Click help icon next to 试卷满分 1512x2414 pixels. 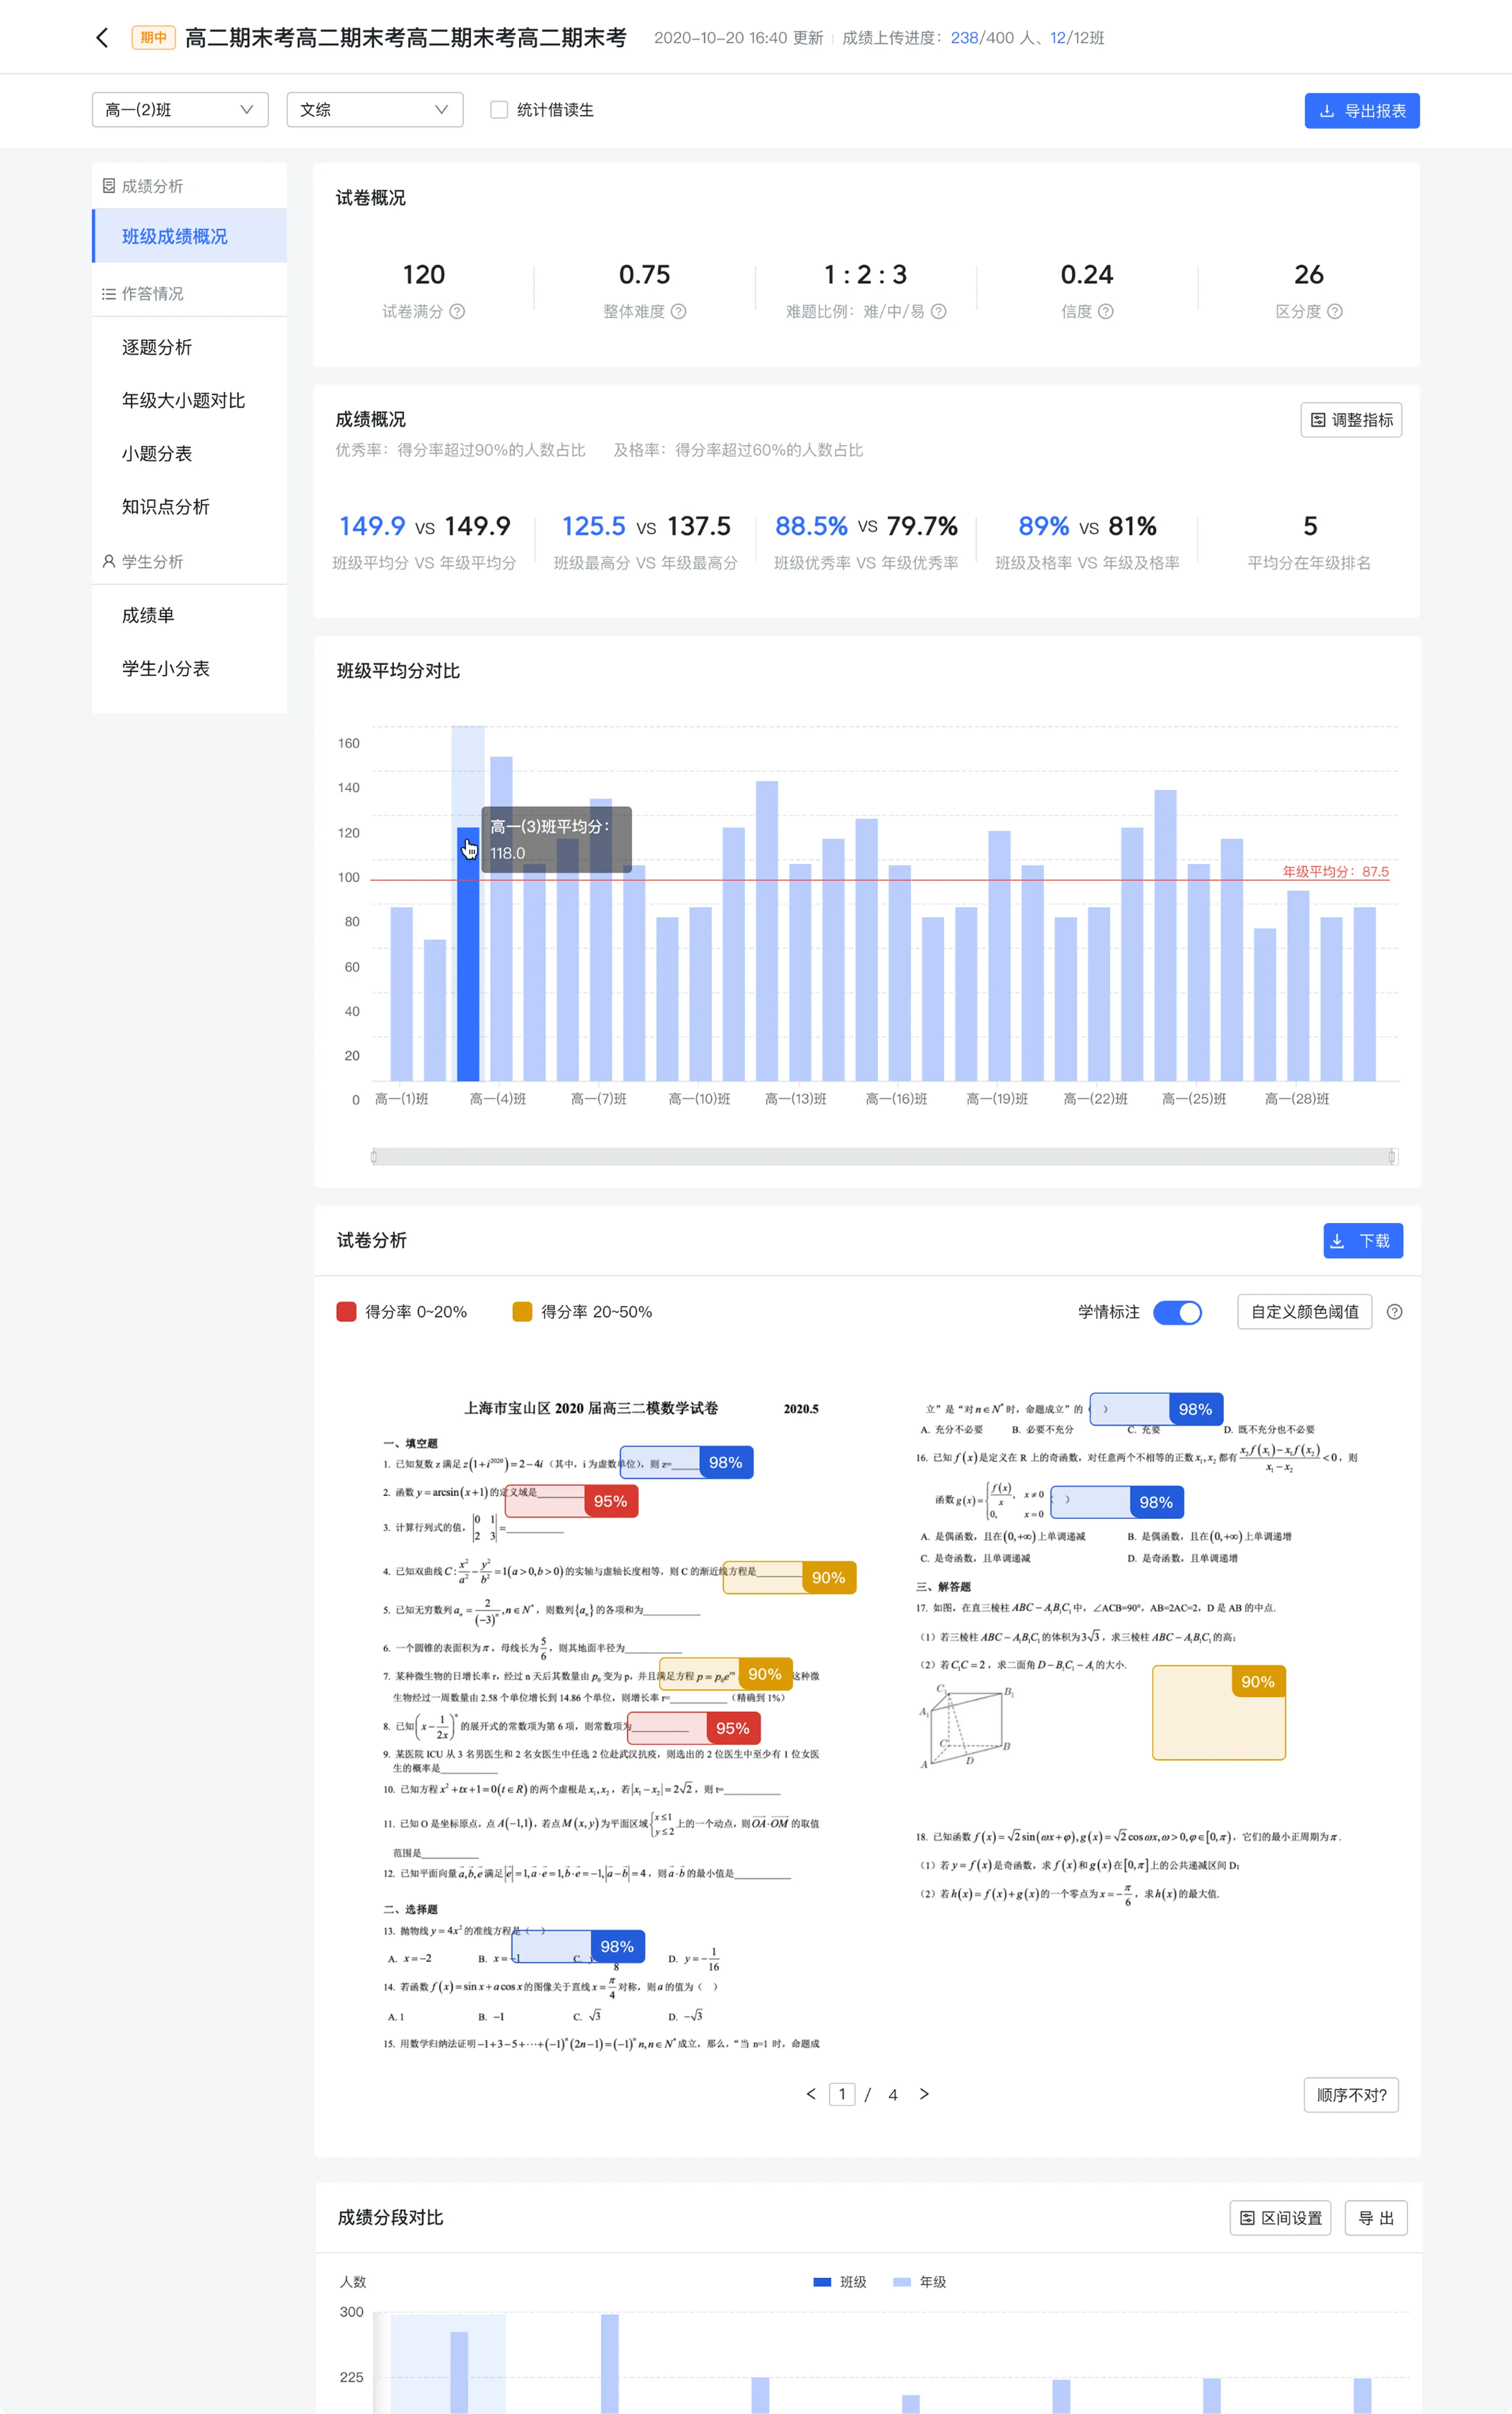click(457, 311)
